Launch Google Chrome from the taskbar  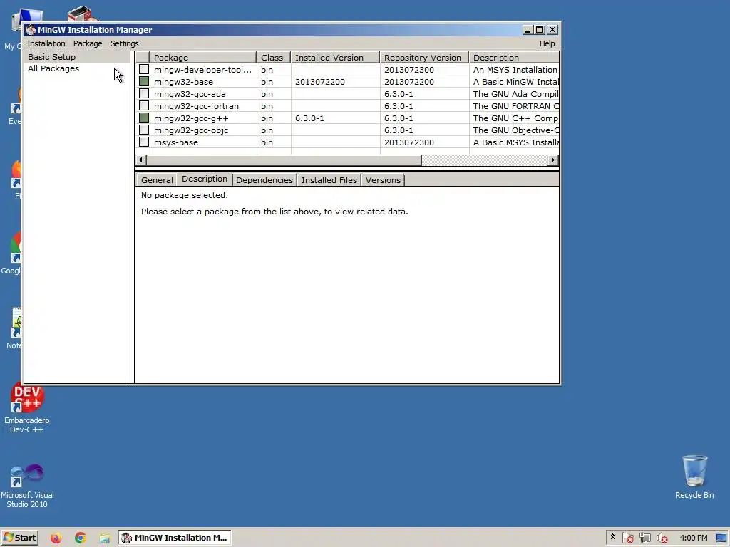coord(80,538)
